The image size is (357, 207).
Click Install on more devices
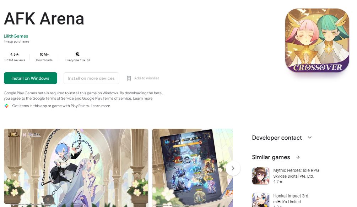click(91, 78)
